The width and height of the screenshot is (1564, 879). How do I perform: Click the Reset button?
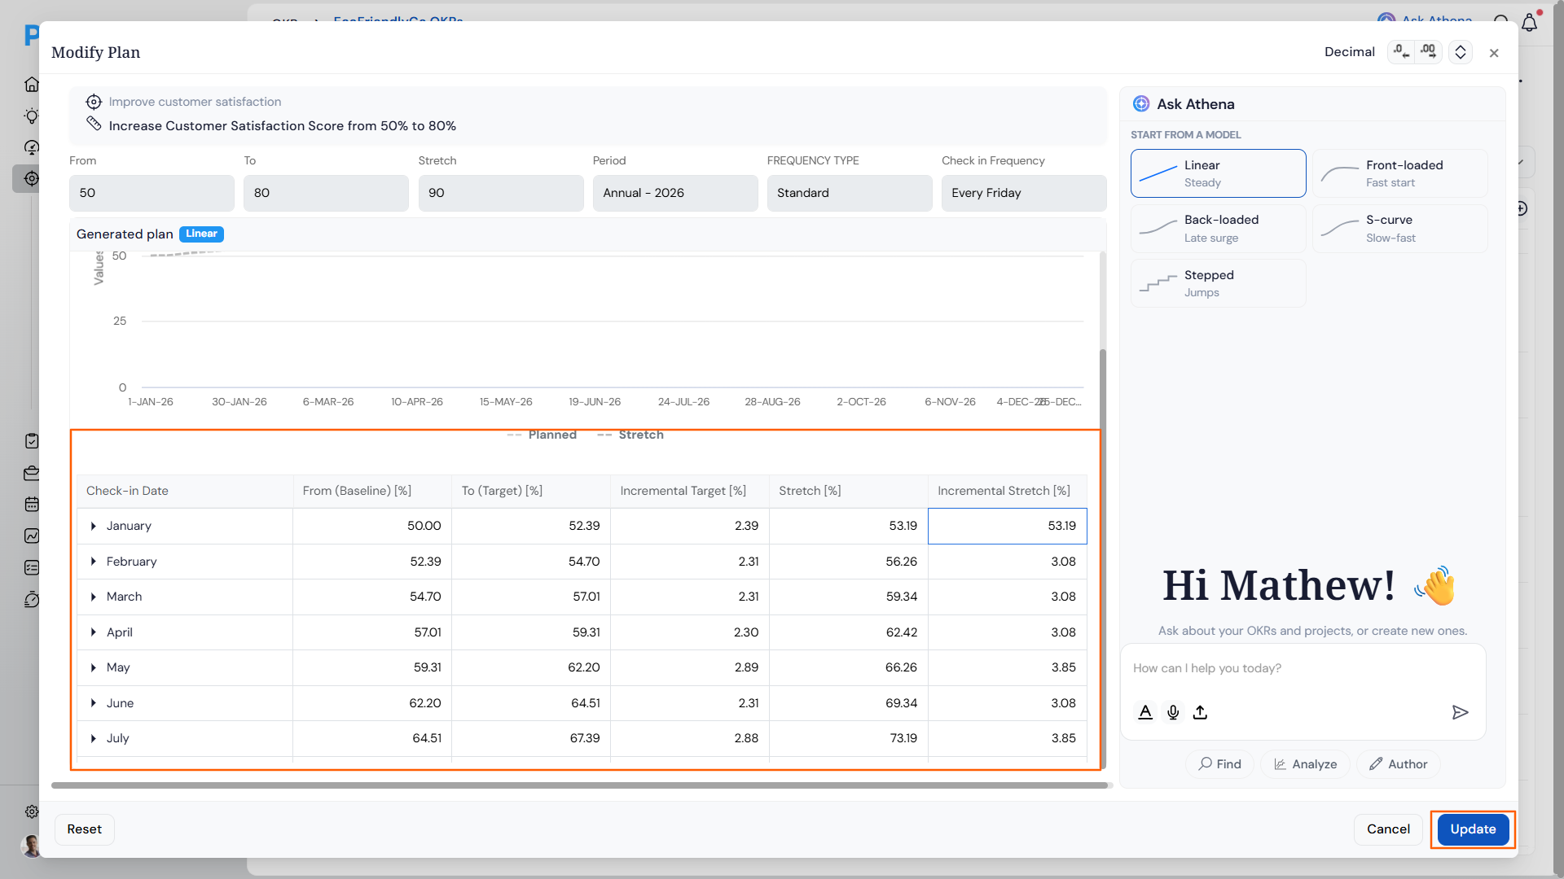click(85, 829)
